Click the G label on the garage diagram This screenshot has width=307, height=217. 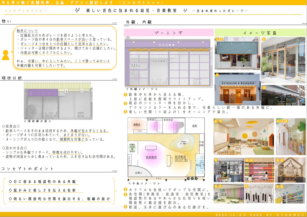coord(67,91)
